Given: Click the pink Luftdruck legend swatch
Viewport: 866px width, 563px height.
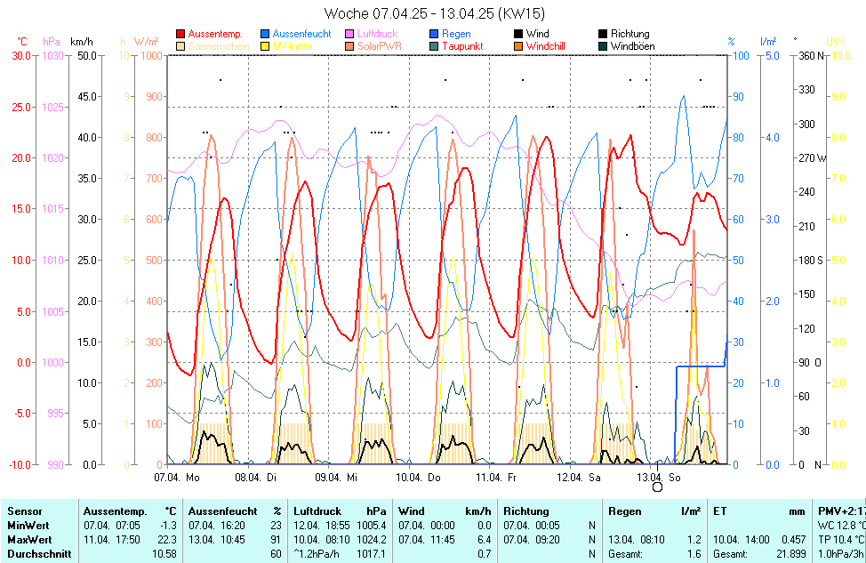Looking at the screenshot, I should [350, 34].
